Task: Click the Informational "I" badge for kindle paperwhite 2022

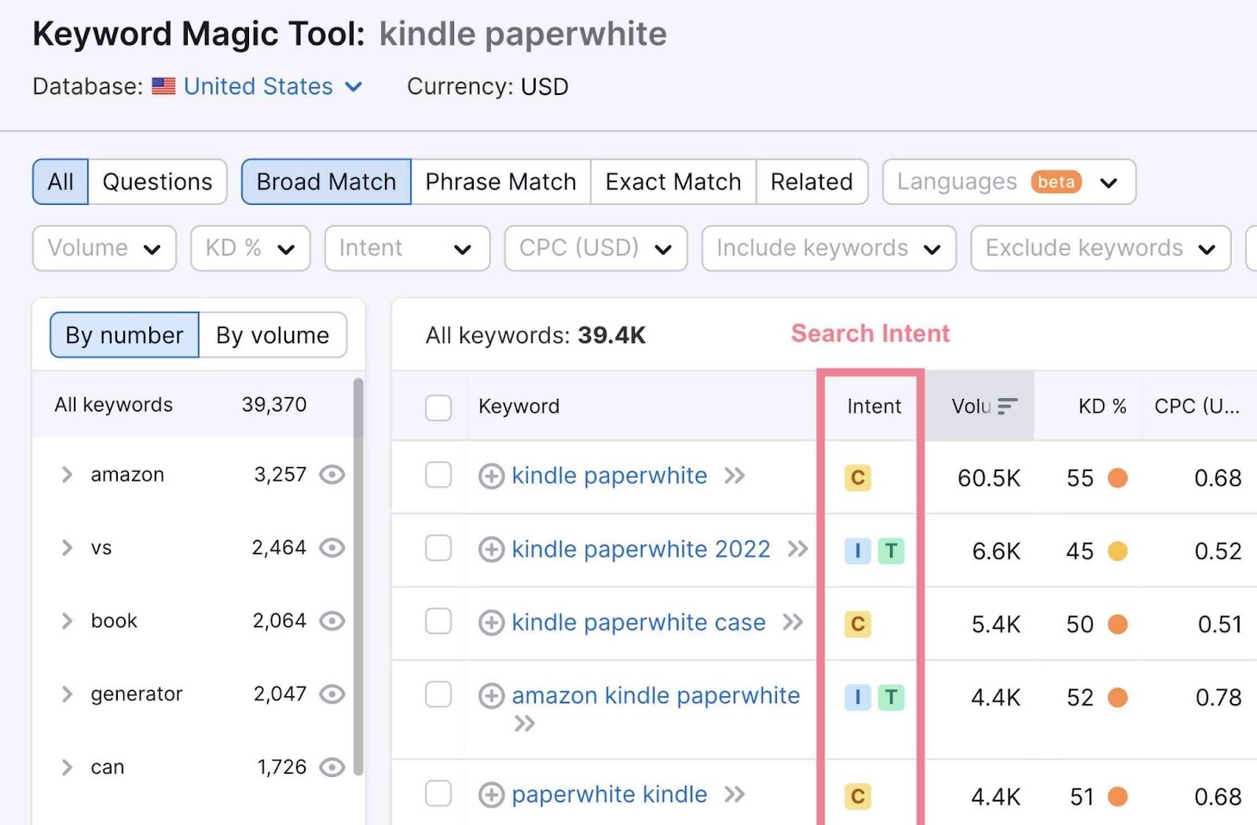Action: [x=856, y=551]
